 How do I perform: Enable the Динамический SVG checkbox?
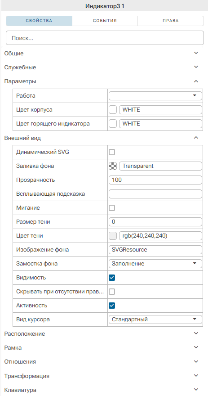(112, 152)
